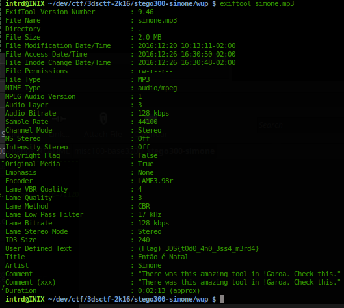This screenshot has width=344, height=308.
Task: Click the Duration value 0:02:13 (approx)
Action: coord(169,290)
